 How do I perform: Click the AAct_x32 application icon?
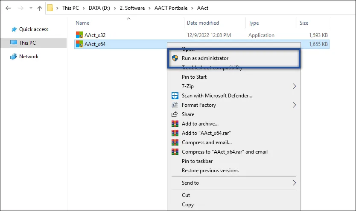point(79,35)
